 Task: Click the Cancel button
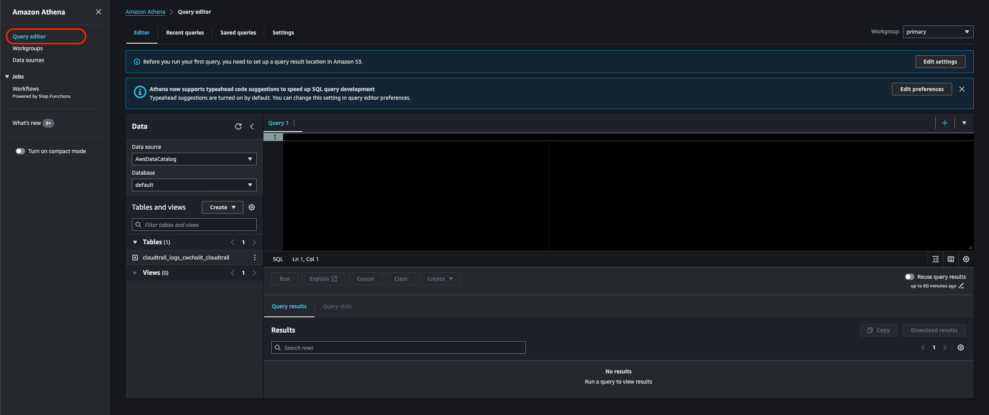[366, 279]
